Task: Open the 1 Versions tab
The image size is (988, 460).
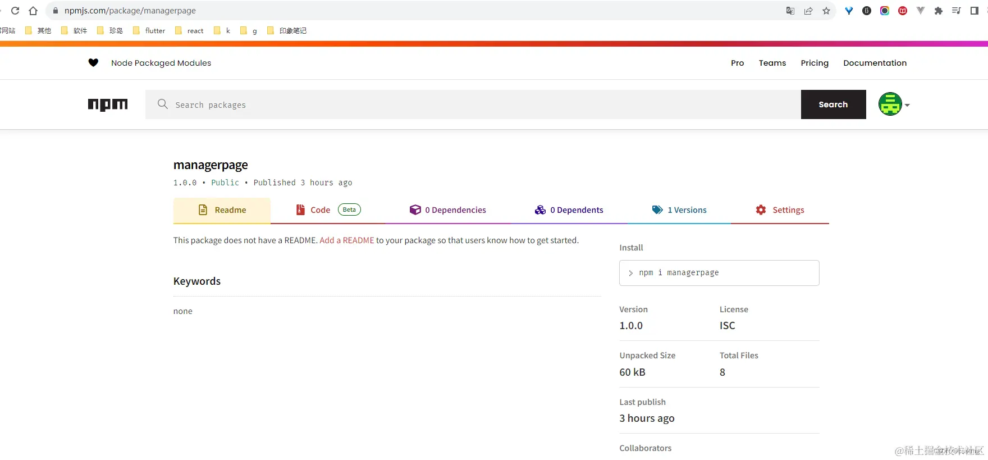Action: pyautogui.click(x=679, y=210)
